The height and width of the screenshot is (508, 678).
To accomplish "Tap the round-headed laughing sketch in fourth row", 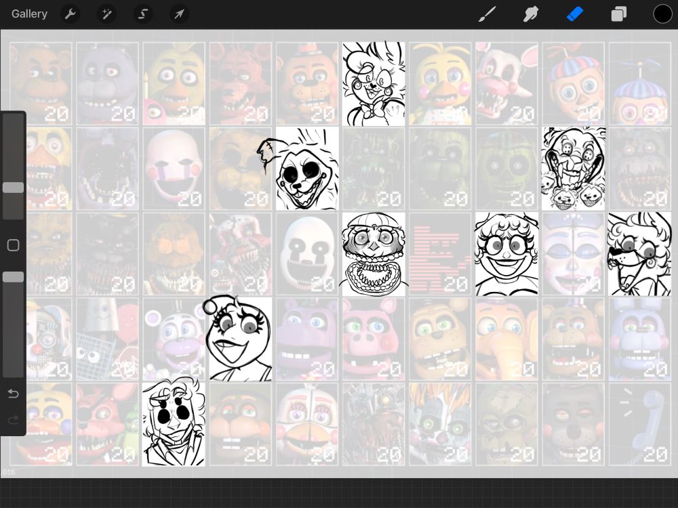I will (x=241, y=339).
